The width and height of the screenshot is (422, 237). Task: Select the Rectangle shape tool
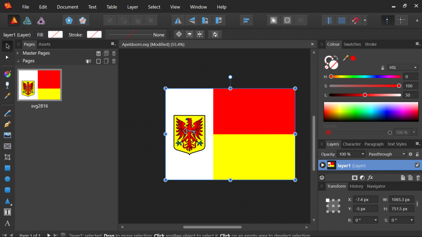pos(7,168)
